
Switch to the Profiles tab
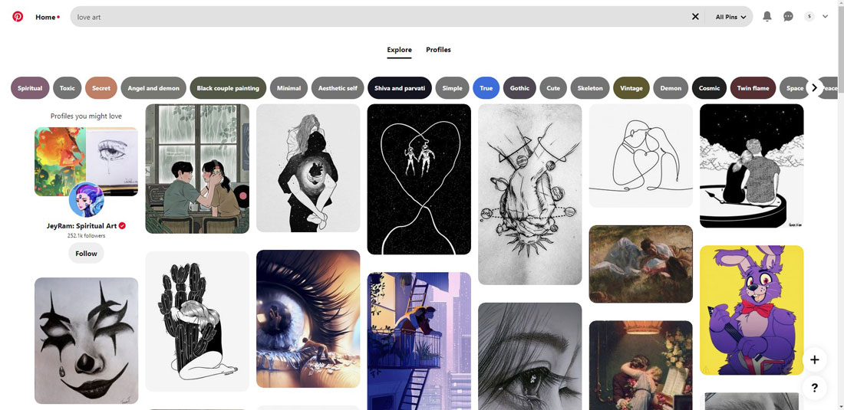pos(438,50)
